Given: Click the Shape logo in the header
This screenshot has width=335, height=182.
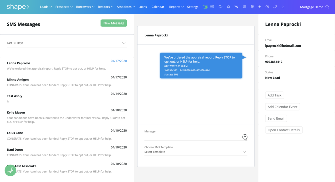Looking at the screenshot, I should tap(18, 7).
